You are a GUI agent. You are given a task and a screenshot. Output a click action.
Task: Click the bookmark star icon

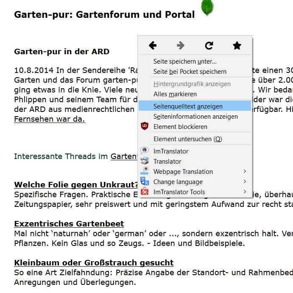[x=237, y=45]
